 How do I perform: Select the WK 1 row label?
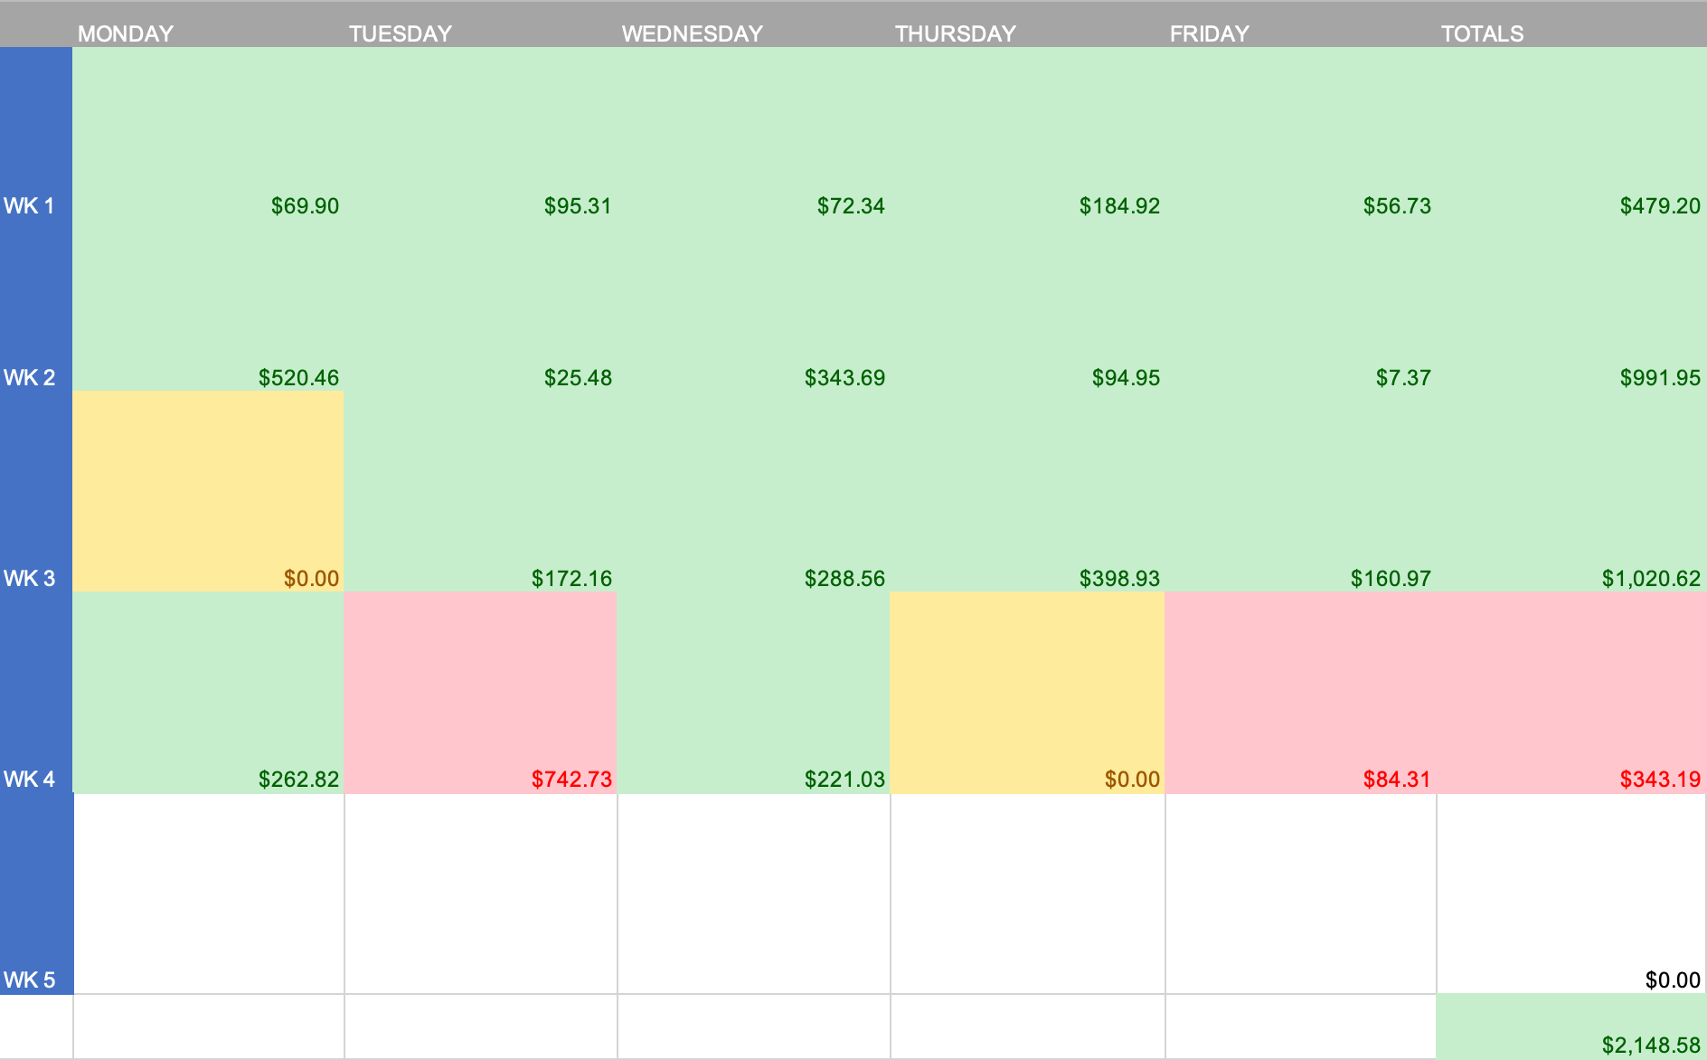(30, 206)
